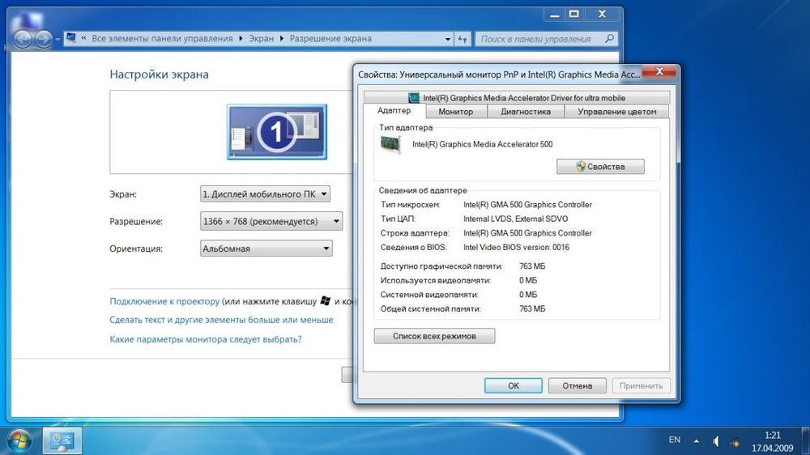
Task: Go back with the navigation back arrow
Action: [x=22, y=39]
